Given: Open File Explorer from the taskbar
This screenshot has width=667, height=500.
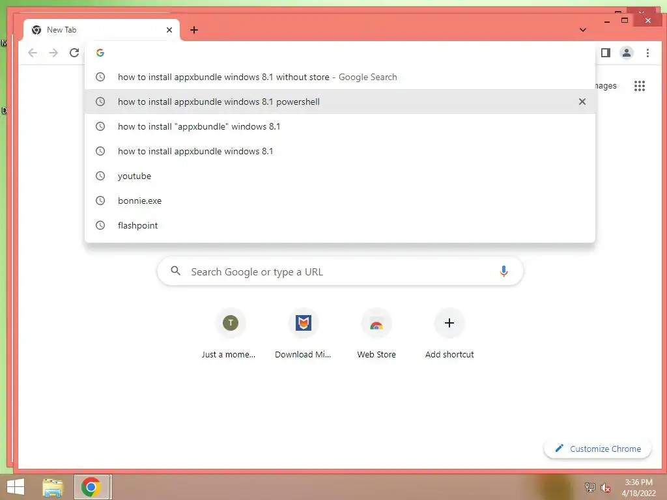Looking at the screenshot, I should click(x=53, y=487).
